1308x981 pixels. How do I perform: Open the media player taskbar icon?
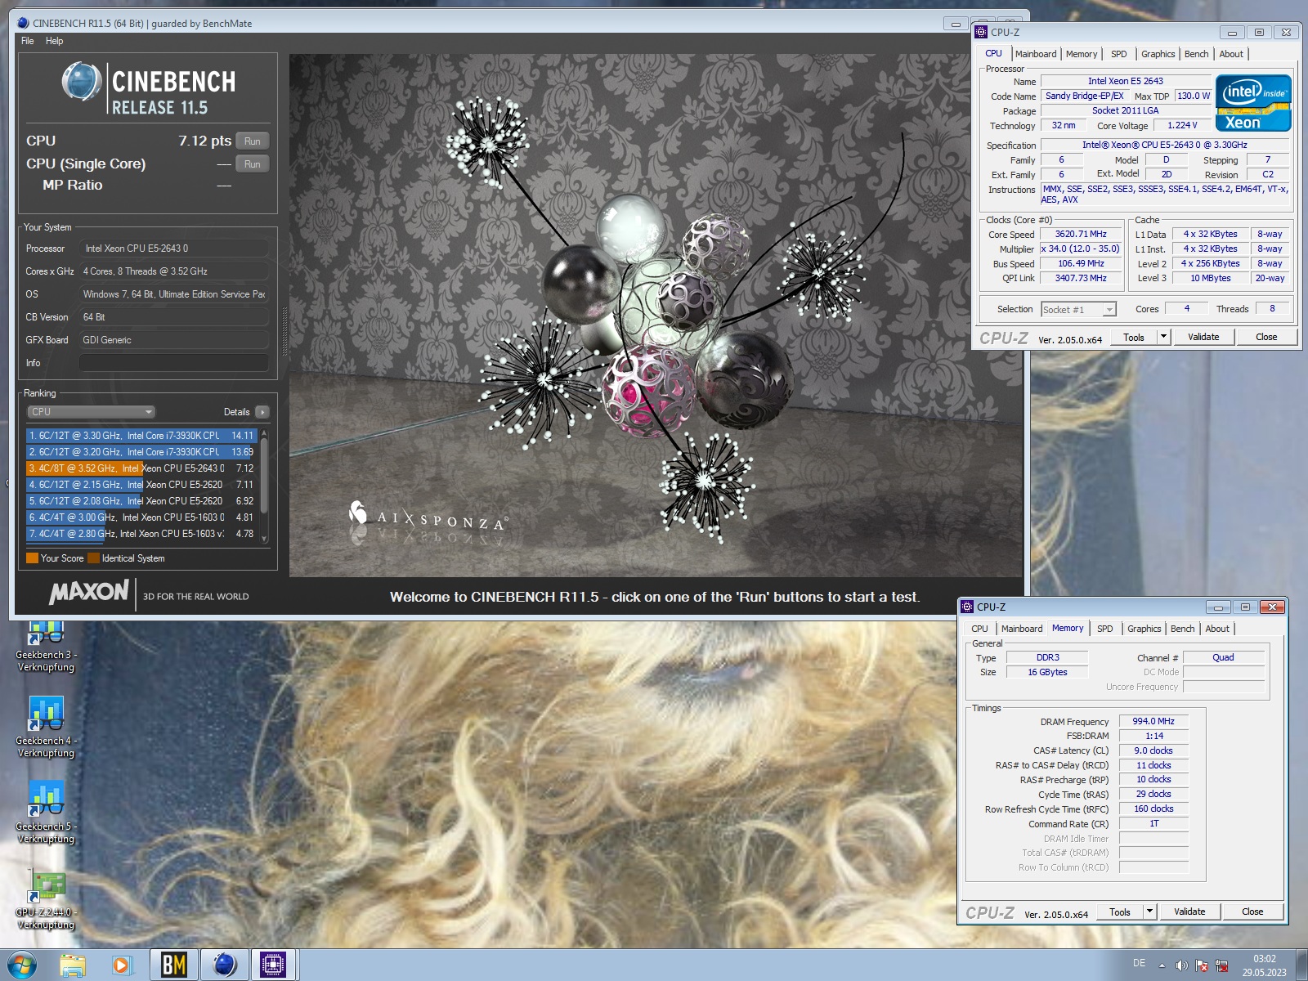pyautogui.click(x=122, y=965)
